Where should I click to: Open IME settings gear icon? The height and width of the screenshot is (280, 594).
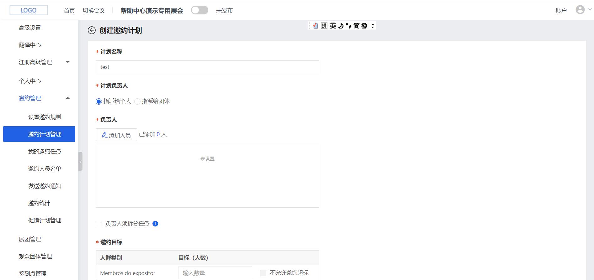364,26
